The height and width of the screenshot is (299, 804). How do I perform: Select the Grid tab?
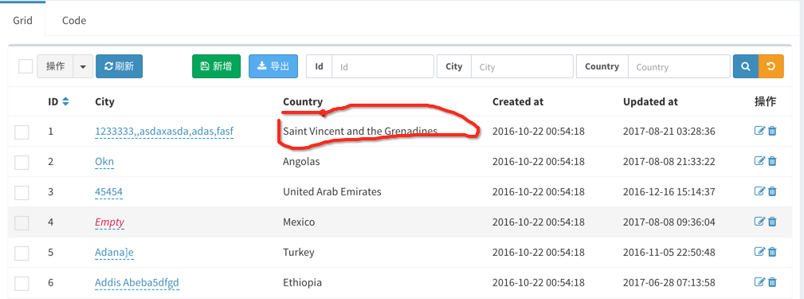[23, 21]
